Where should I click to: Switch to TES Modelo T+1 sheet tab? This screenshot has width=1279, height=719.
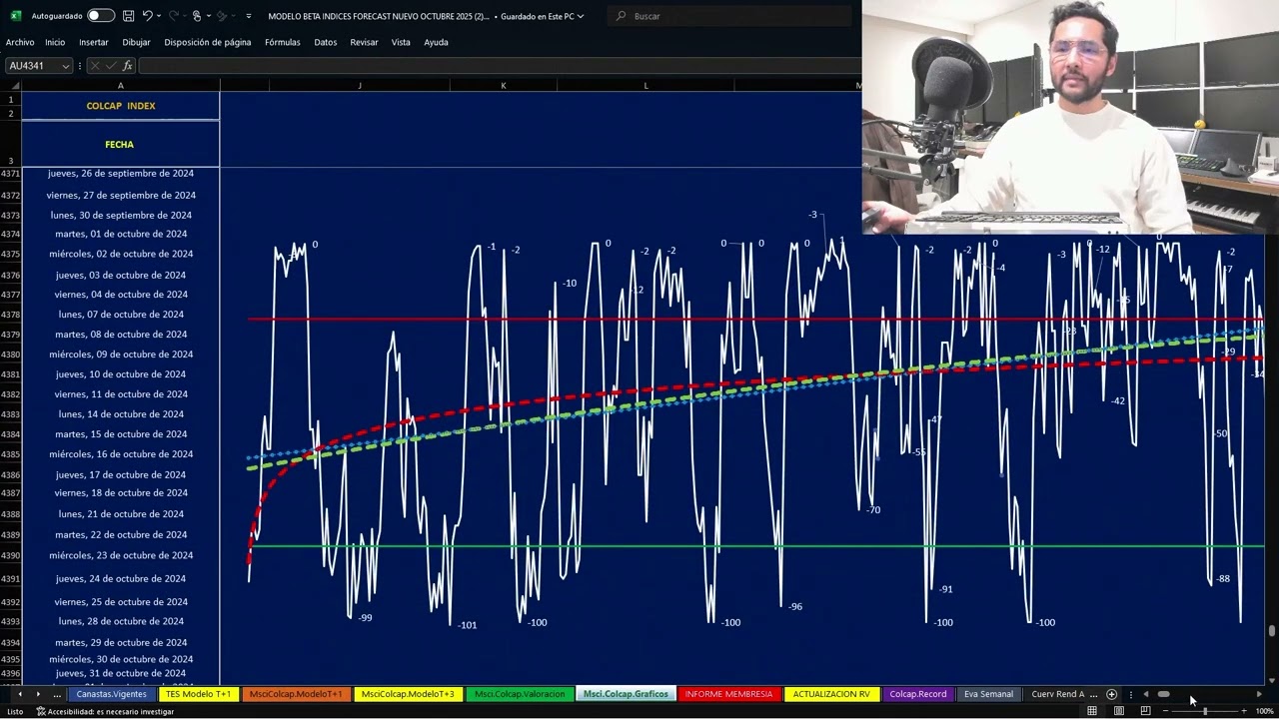[198, 694]
